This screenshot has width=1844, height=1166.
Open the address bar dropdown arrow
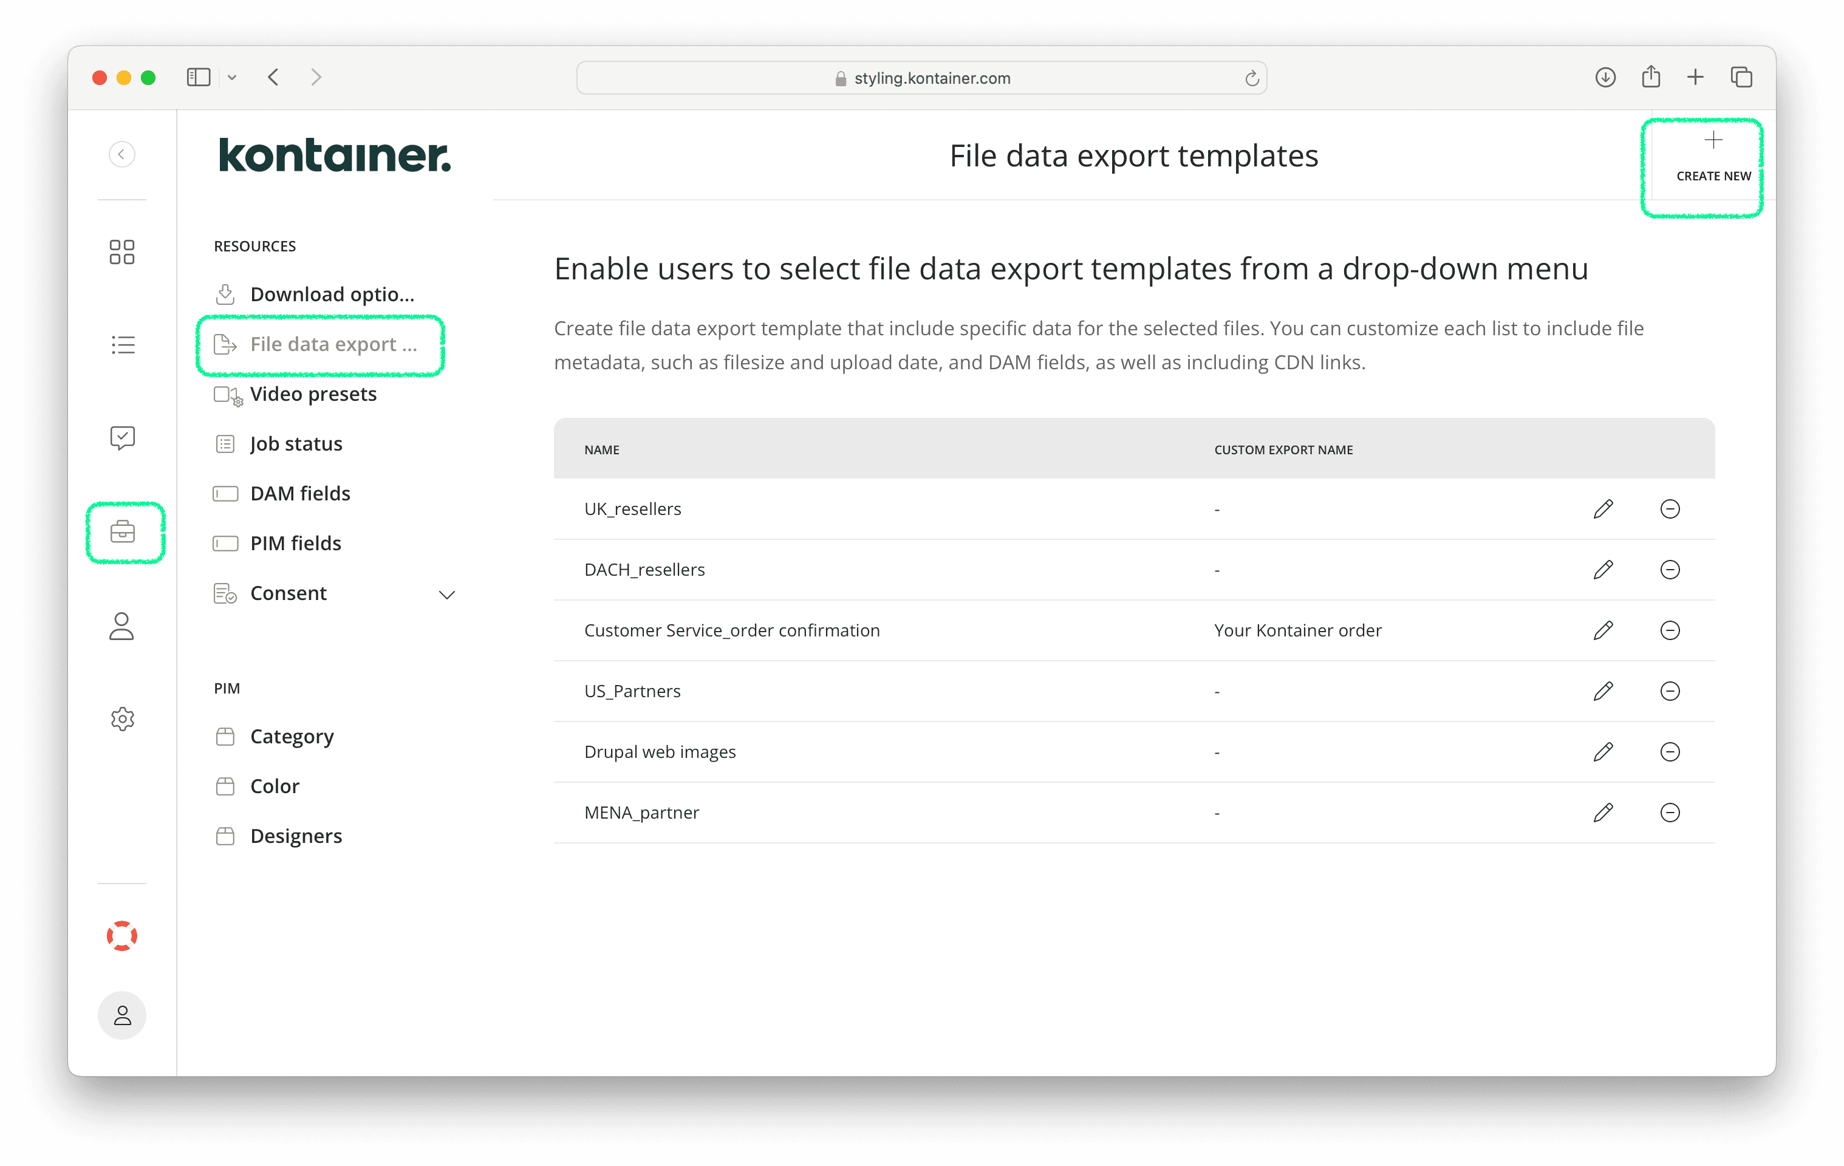(x=233, y=77)
